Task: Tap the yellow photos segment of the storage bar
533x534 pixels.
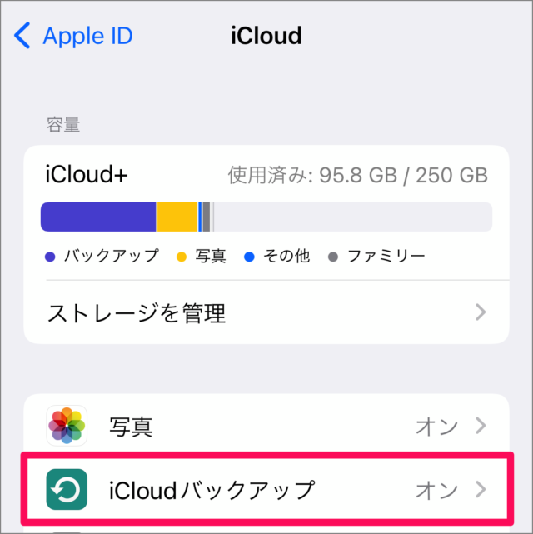Action: 177,217
